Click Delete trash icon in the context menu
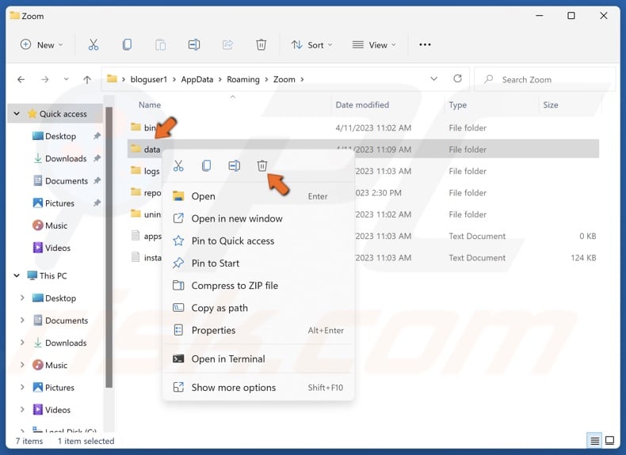This screenshot has height=455, width=626. (262, 165)
